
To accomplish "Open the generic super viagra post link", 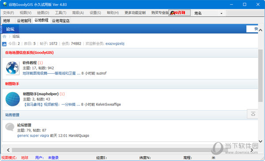I will (x=33, y=136).
